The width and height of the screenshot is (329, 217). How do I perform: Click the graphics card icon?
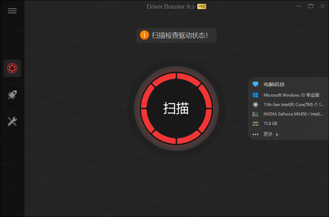(x=255, y=114)
